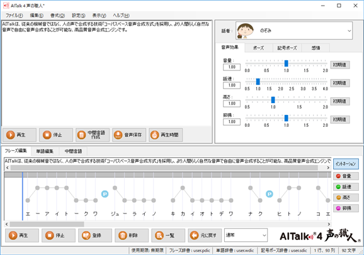Click the upper 再生 play button

pos(20,135)
